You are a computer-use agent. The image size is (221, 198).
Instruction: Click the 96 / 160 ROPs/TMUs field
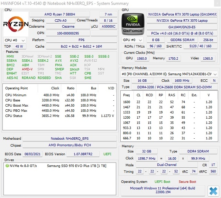pyautogui.click(x=156, y=46)
